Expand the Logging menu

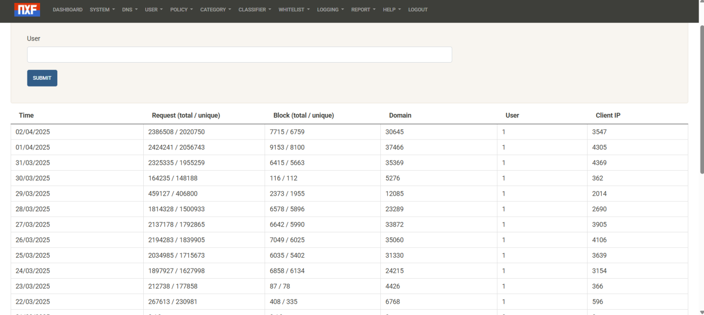point(330,10)
